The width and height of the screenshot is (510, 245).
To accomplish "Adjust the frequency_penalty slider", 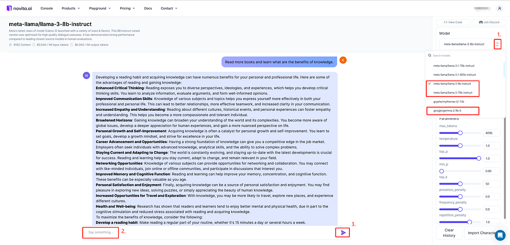I will pos(460,209).
